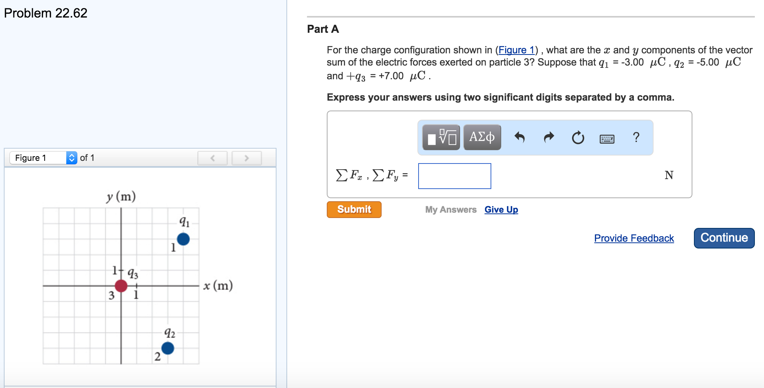Expand the Figure 1 selector dropdown

43,158
